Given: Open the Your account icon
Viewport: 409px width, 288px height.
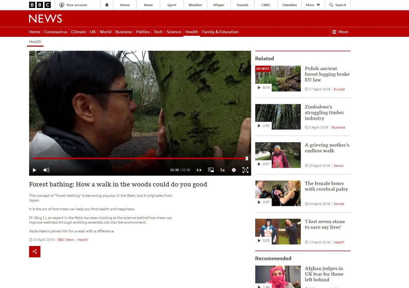Looking at the screenshot, I should pyautogui.click(x=62, y=5).
